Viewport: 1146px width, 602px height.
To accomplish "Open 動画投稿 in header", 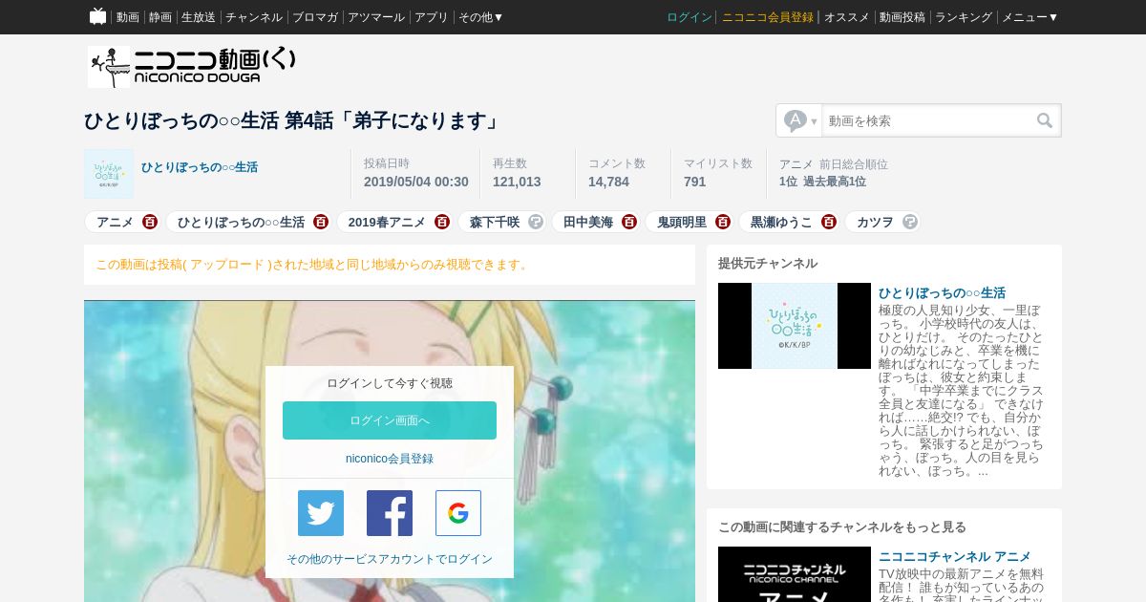I will (902, 17).
